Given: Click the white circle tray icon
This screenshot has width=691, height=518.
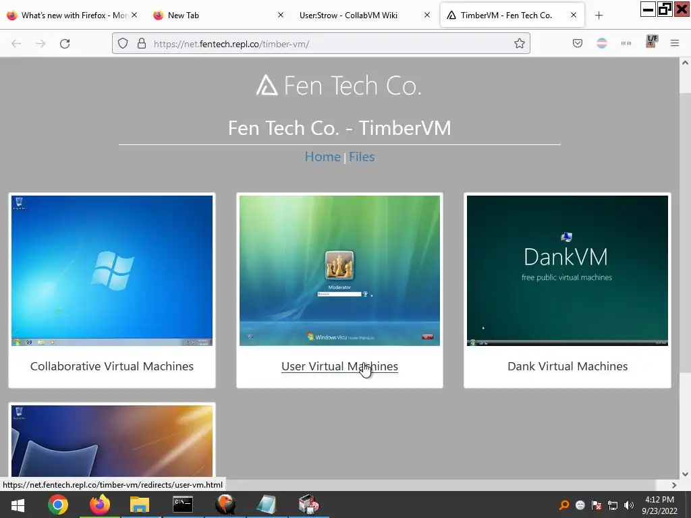Looking at the screenshot, I should (x=580, y=505).
